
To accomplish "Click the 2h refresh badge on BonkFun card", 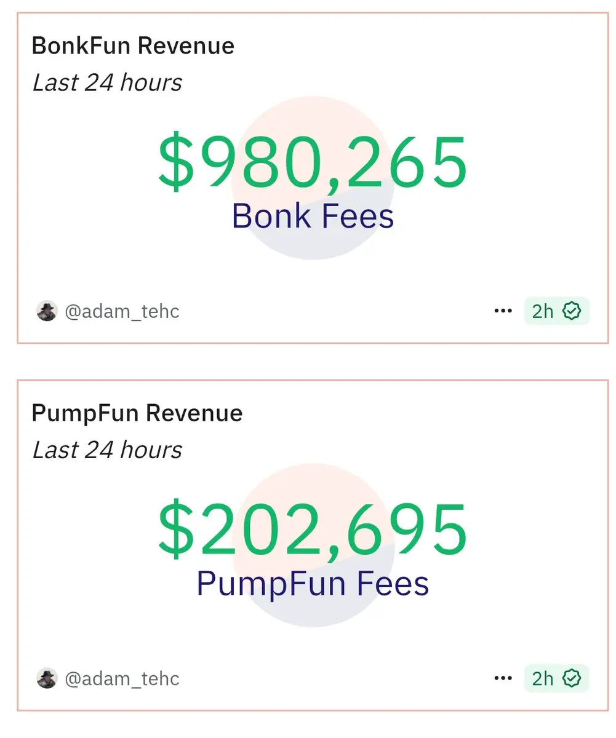I will click(557, 311).
